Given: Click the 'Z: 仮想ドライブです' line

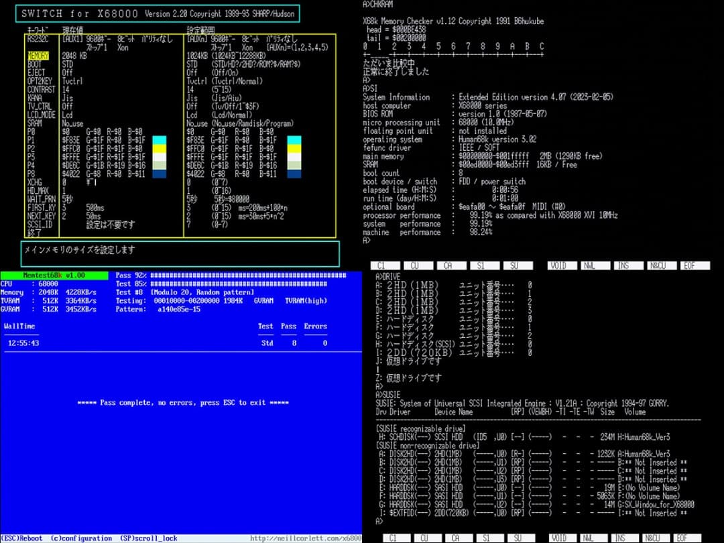Looking at the screenshot, I should (409, 377).
